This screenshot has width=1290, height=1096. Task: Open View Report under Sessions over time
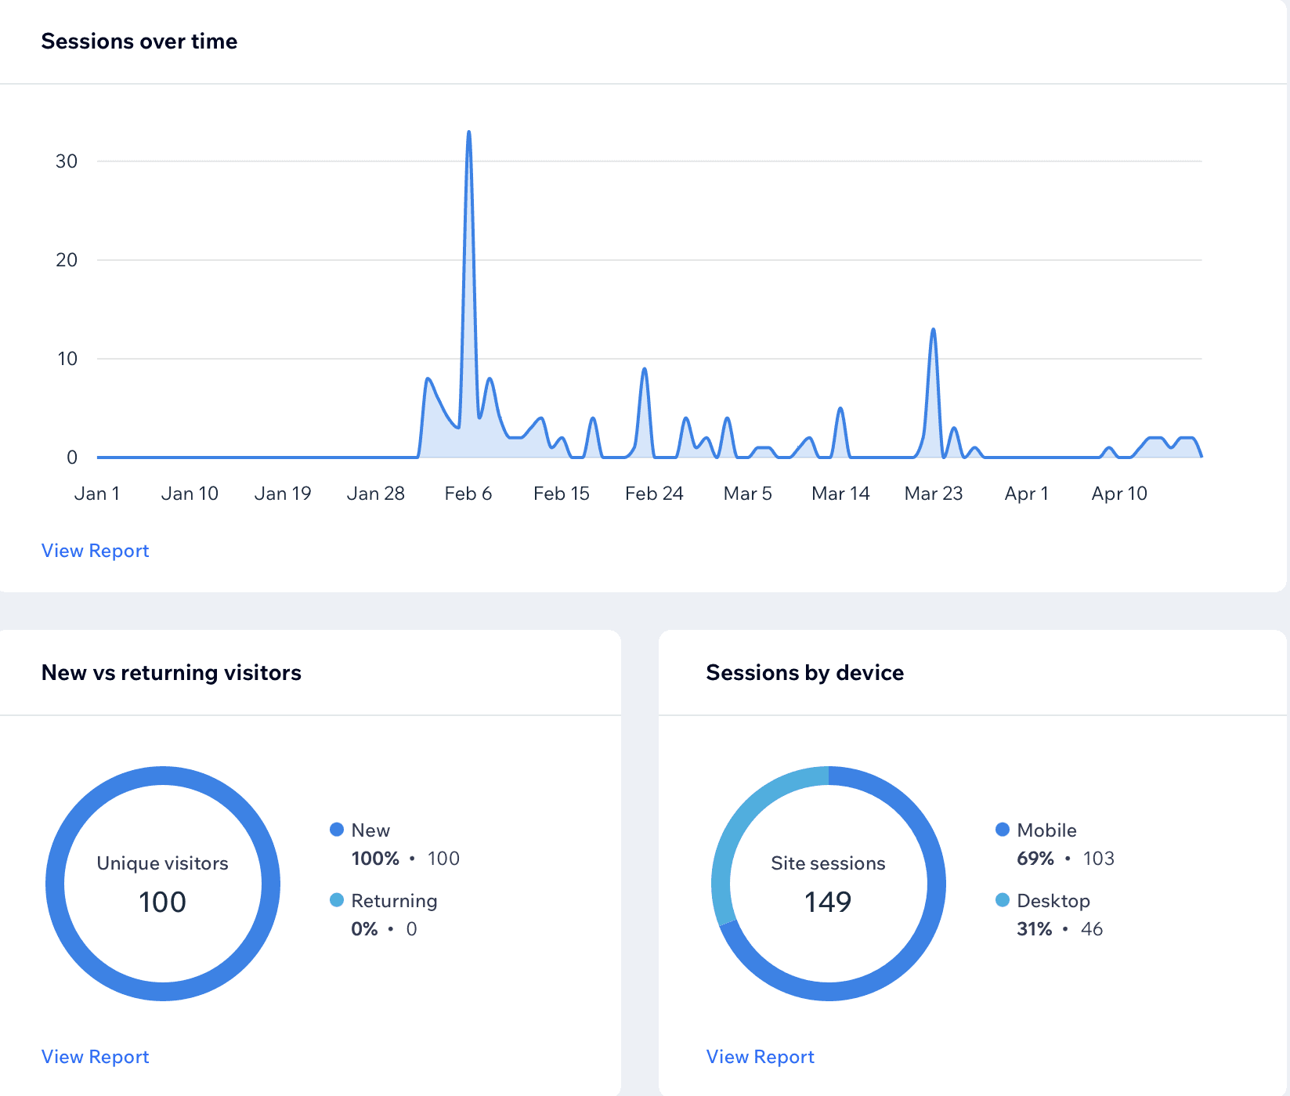coord(95,551)
